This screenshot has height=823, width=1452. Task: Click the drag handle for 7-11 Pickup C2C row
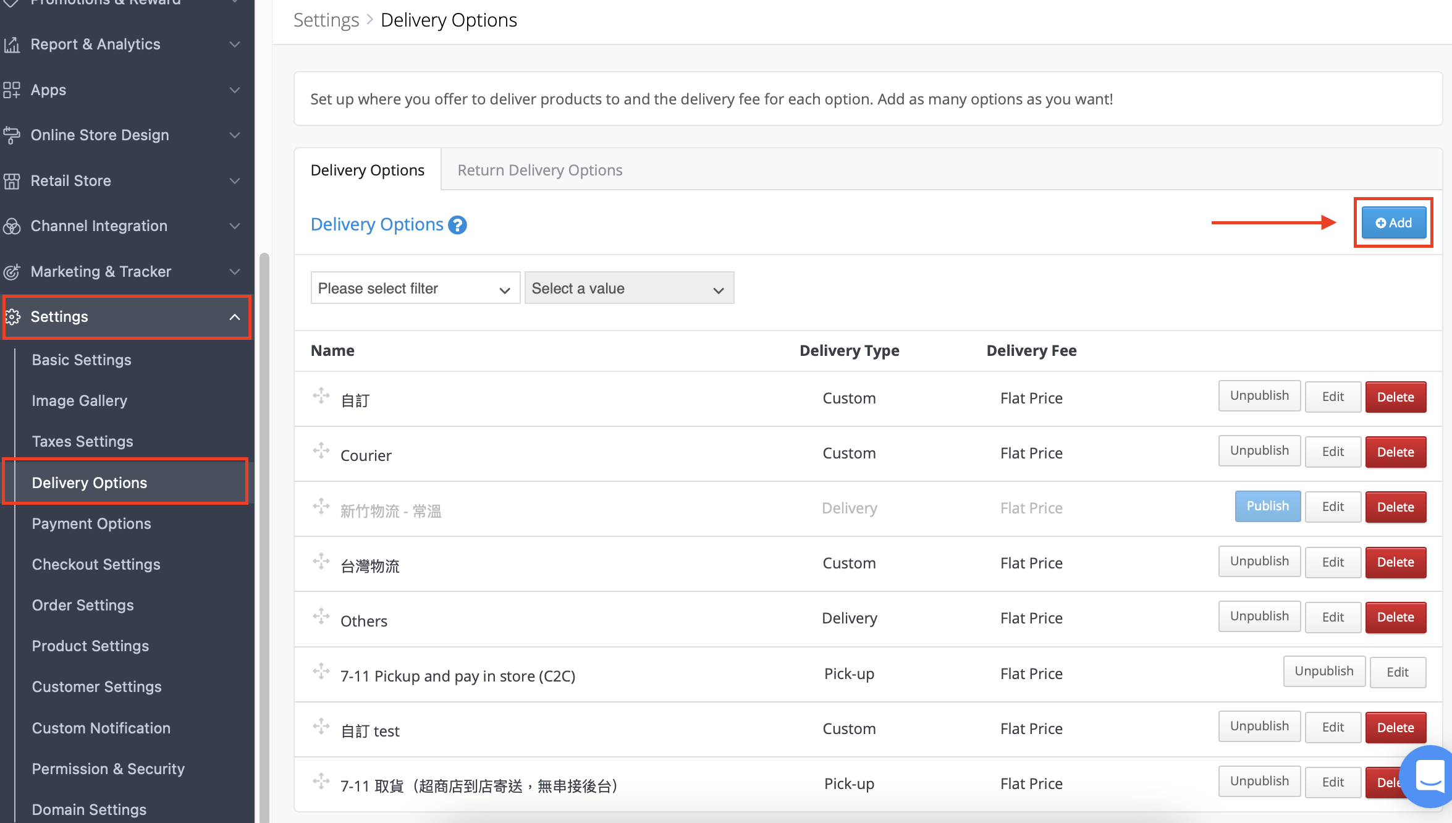click(321, 672)
